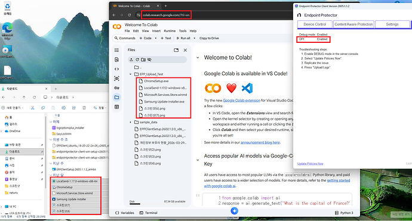Viewport: 412px width, 221px height.
Task: Click the blue Gemini sparkle button
Action: click(235, 211)
